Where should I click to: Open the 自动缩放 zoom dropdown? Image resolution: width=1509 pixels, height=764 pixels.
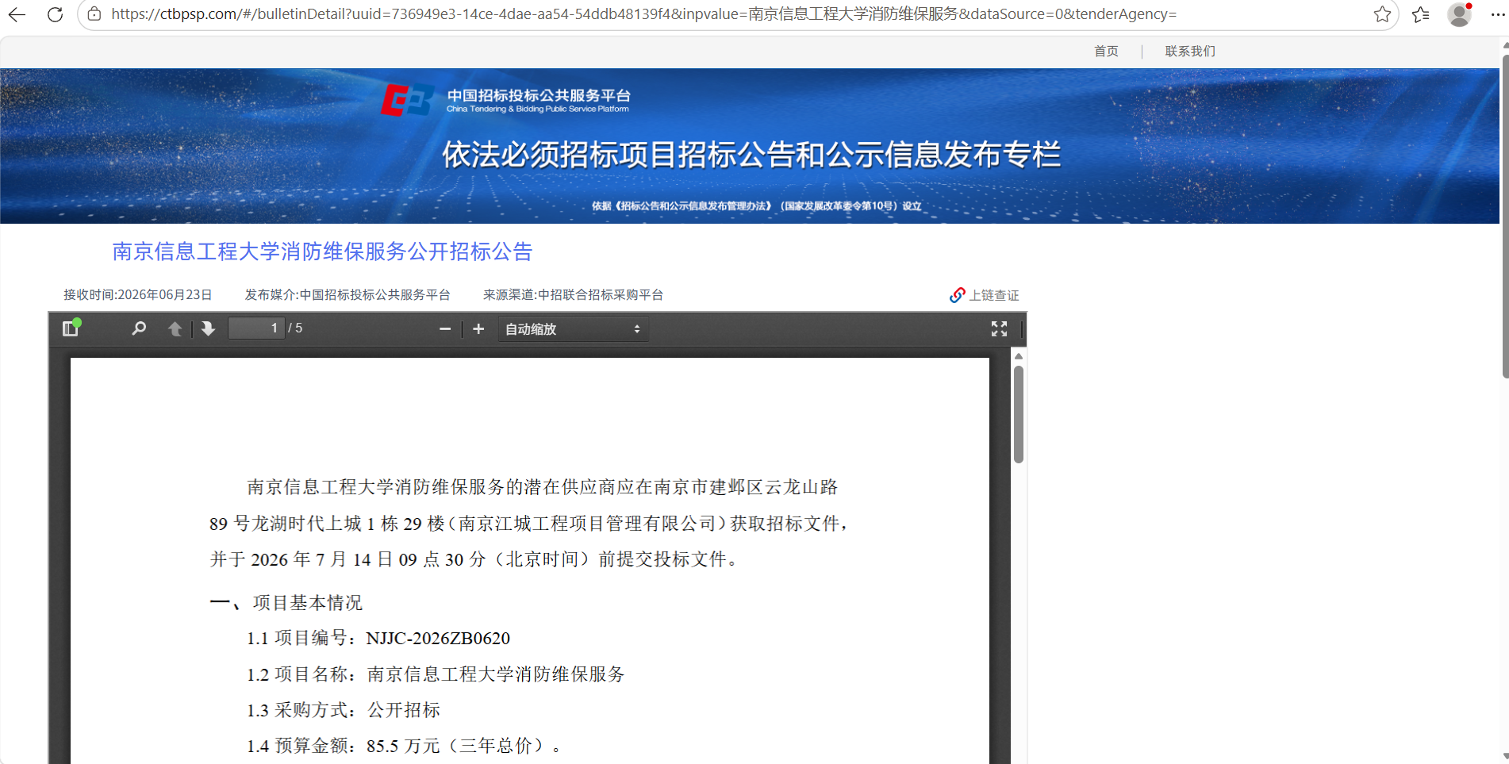573,328
